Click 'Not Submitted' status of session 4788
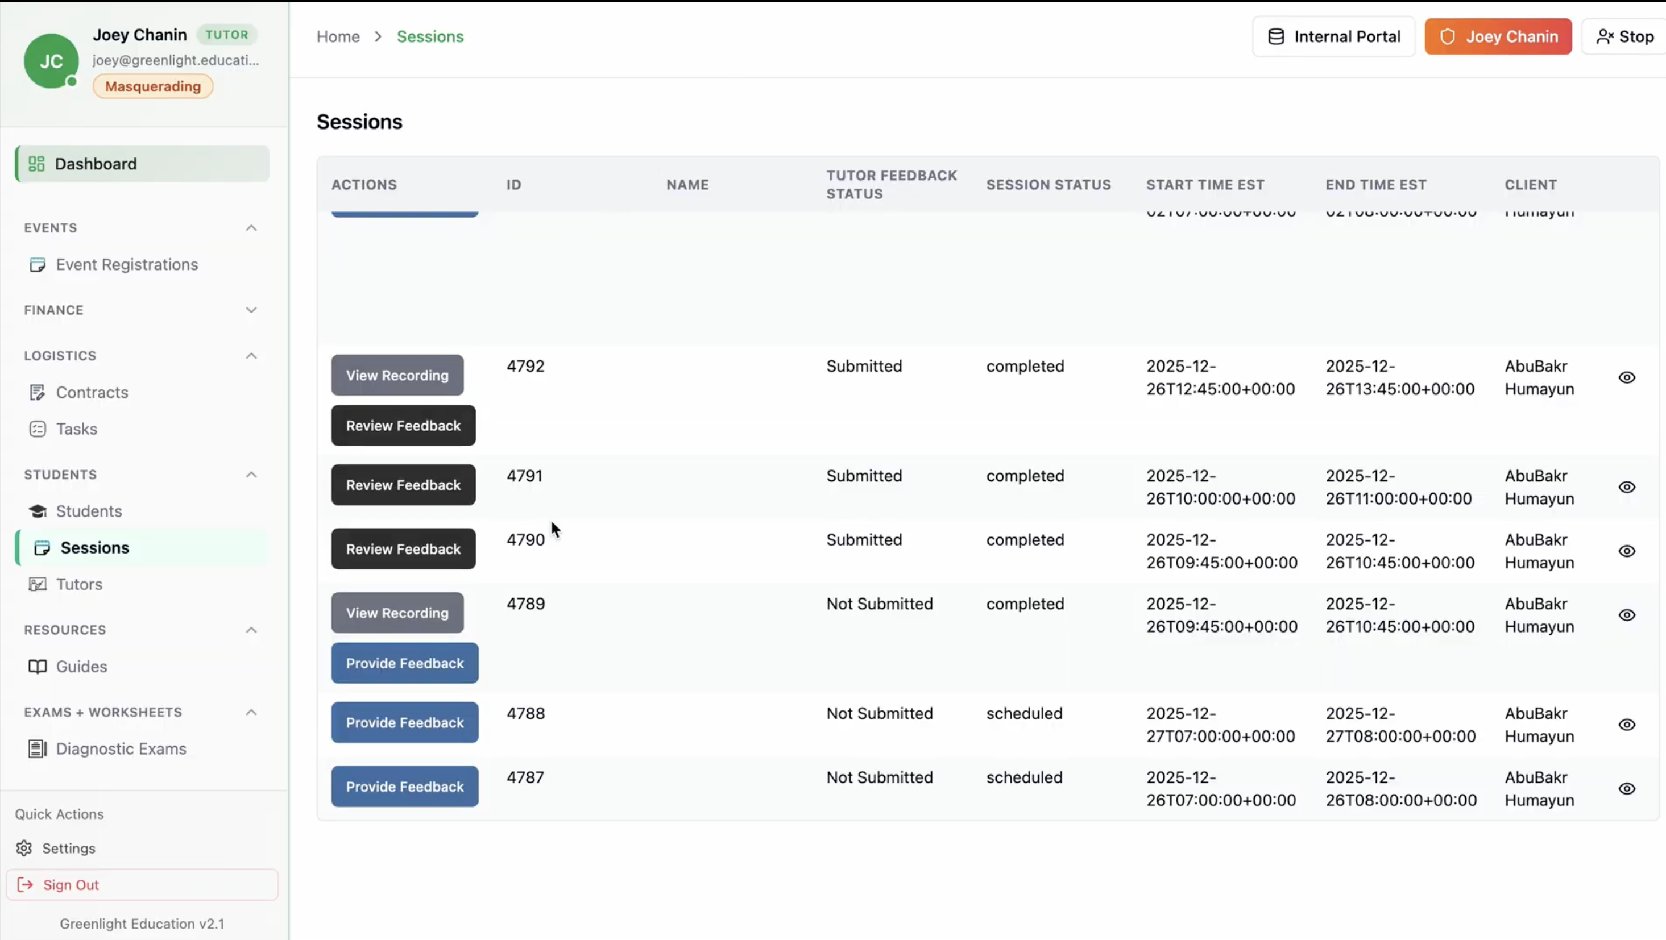The image size is (1666, 940). coord(880,713)
